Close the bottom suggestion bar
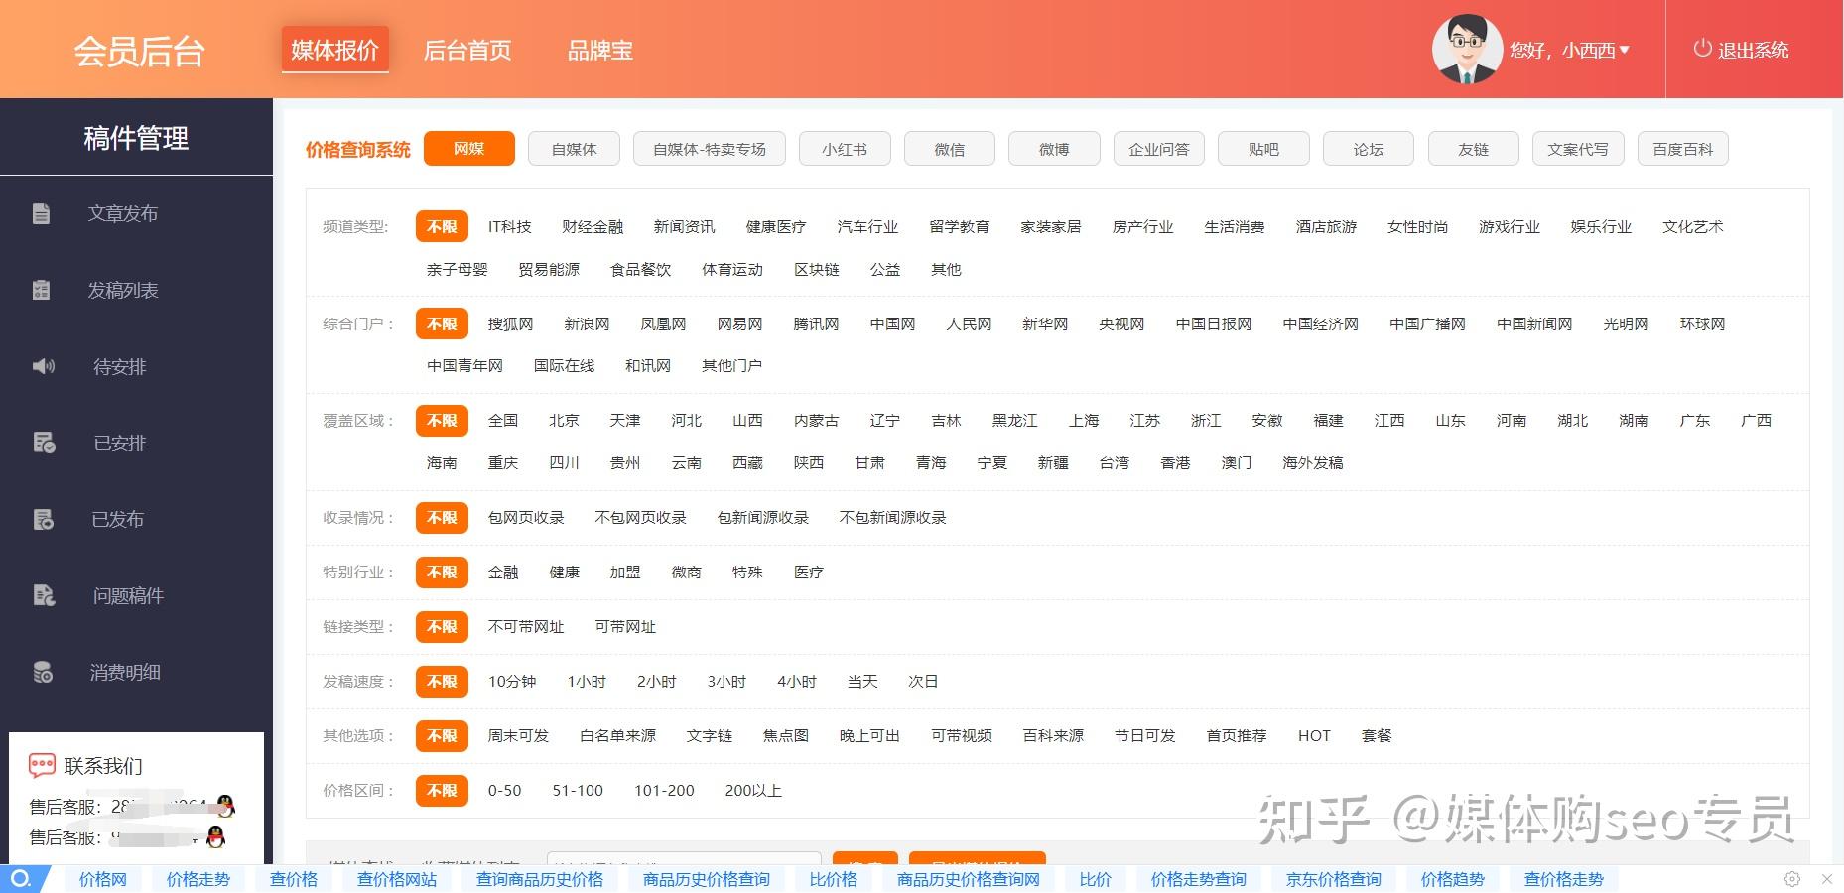The width and height of the screenshot is (1844, 893). tap(1827, 879)
